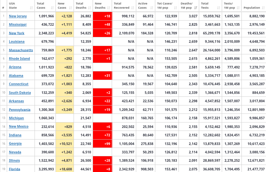Image resolution: width=266 pixels, height=172 pixels.
Task: Click sort arrows in Active Cases header
Action: 152,8
